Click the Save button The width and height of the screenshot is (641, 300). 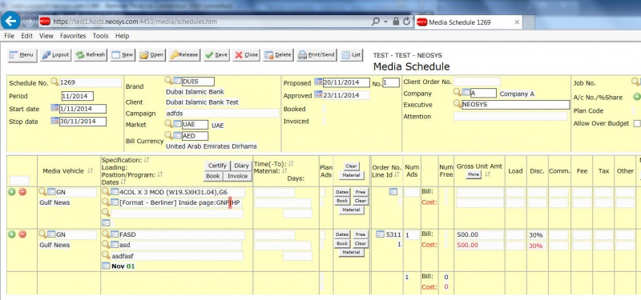pos(216,54)
